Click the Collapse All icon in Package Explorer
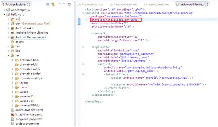218x127 pixels. pyautogui.click(x=48, y=4)
